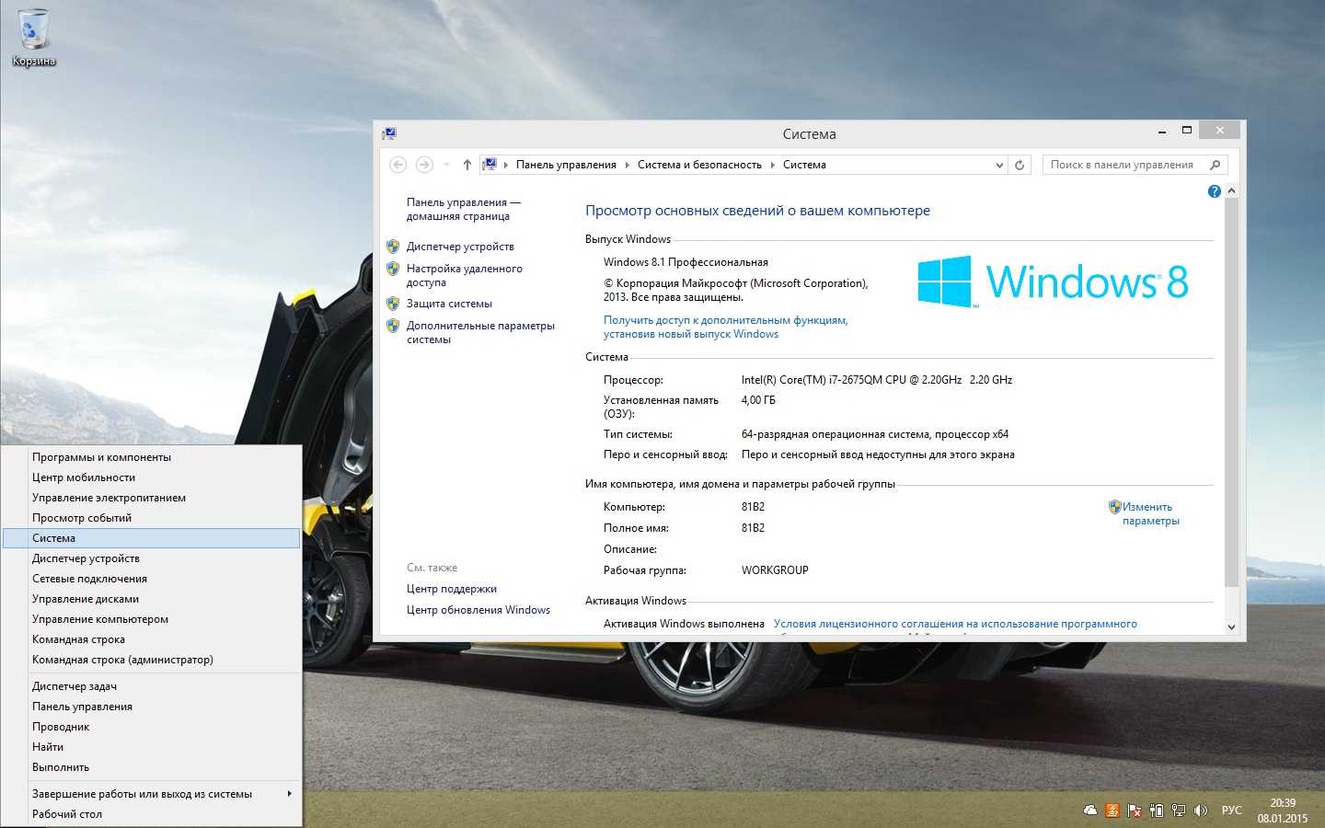
Task: Open the Action Center flag tray icon
Action: 1135,811
